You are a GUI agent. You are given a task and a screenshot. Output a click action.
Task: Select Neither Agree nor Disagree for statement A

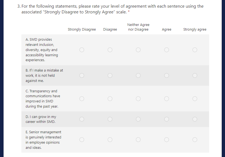click(x=138, y=50)
